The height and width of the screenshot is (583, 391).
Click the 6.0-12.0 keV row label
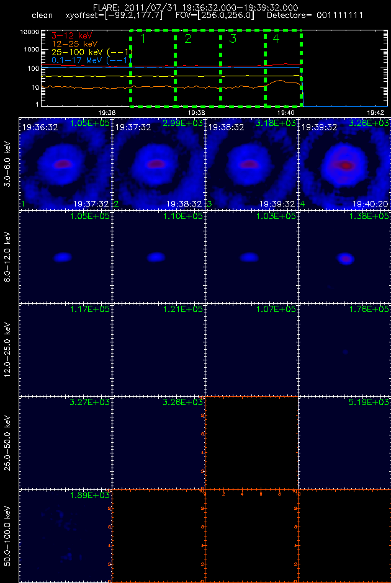pyautogui.click(x=9, y=257)
